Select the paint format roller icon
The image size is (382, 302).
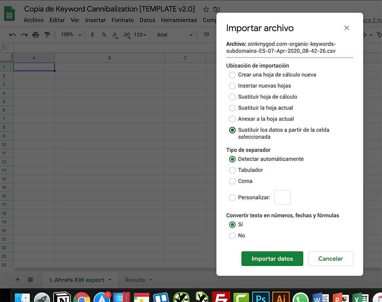tap(47, 35)
